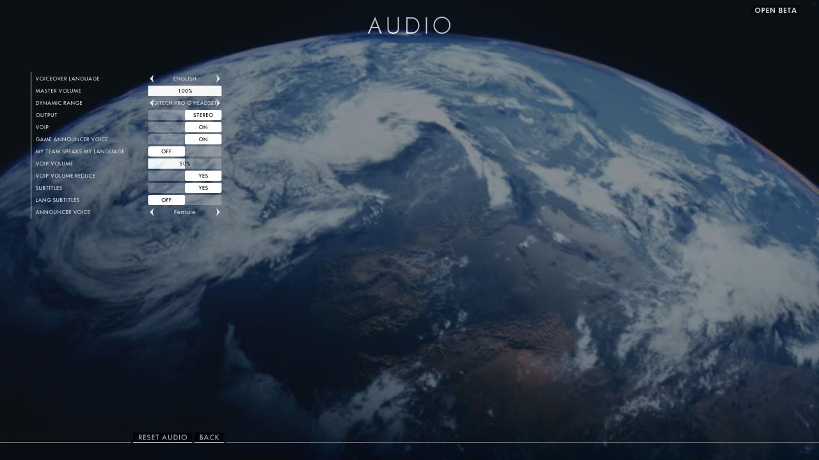The image size is (819, 460).
Task: Click the PRO G HEADSET value text
Action: point(185,103)
